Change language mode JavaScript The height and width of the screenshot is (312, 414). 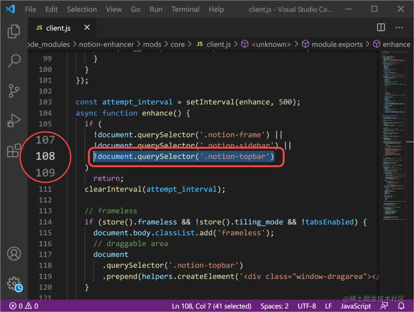coord(355,306)
